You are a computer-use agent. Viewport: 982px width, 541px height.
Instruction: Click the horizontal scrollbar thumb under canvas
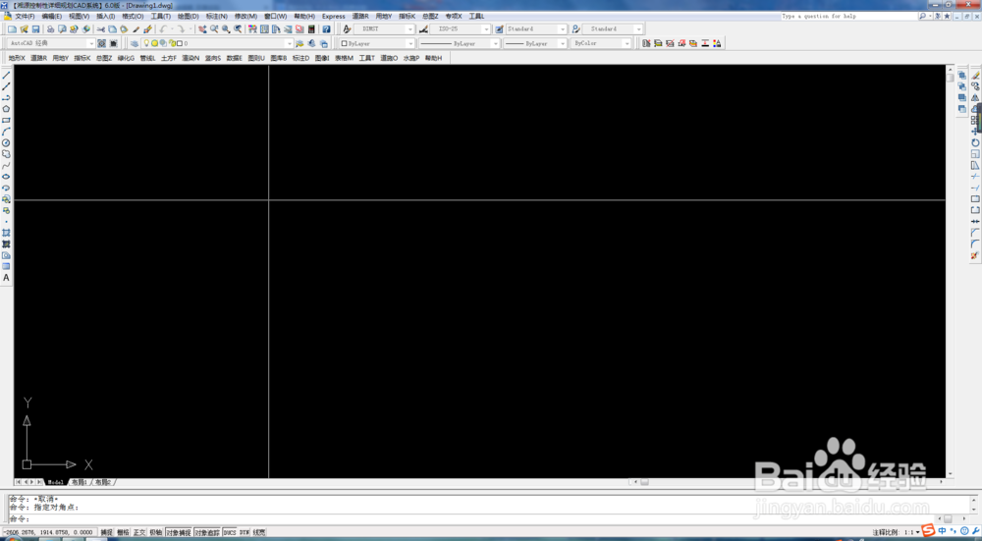point(644,482)
